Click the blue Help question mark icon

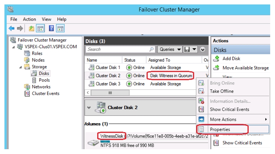(51, 28)
